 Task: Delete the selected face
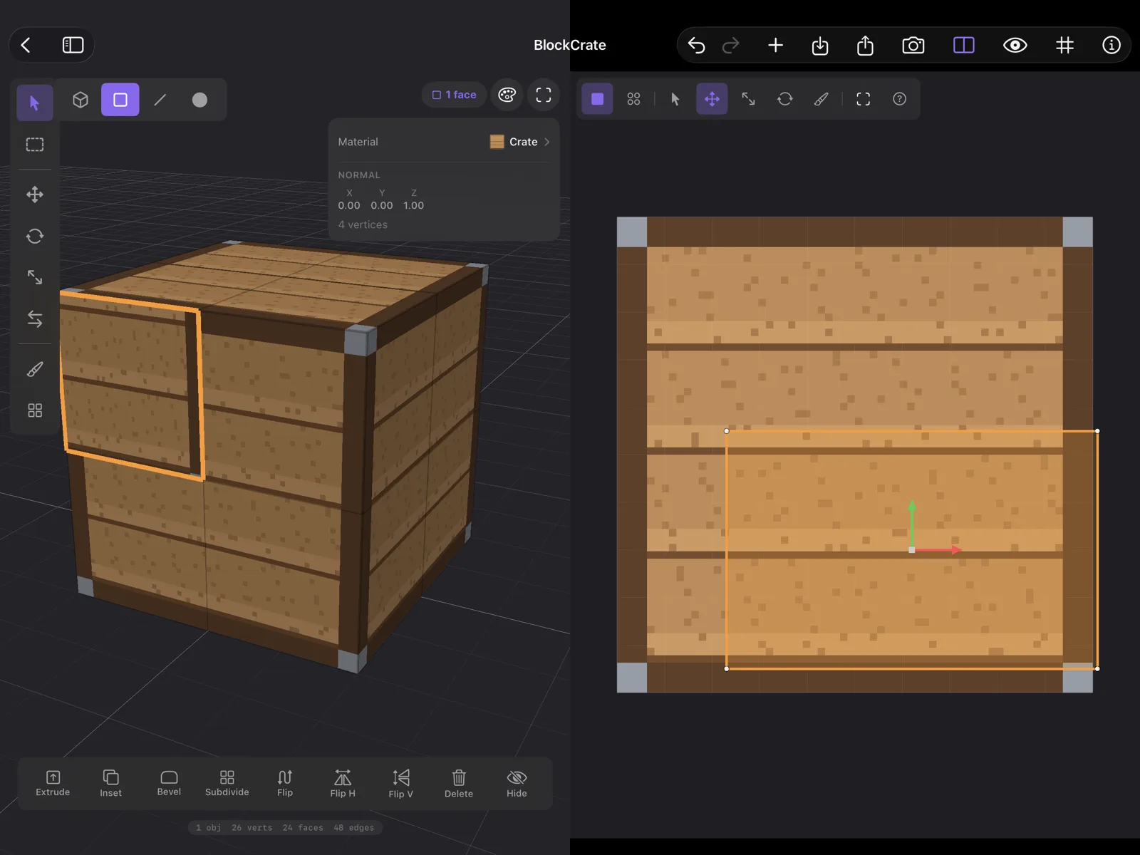[x=459, y=783]
